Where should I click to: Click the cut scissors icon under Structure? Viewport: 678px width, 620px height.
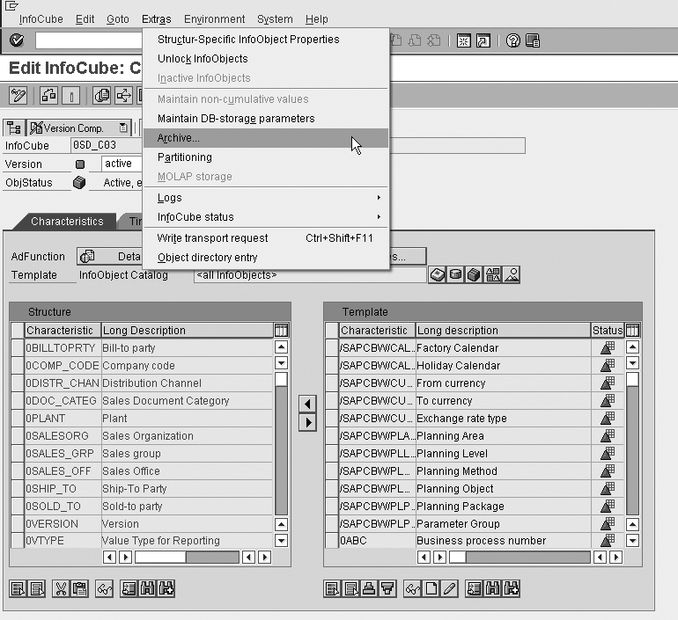pos(61,589)
